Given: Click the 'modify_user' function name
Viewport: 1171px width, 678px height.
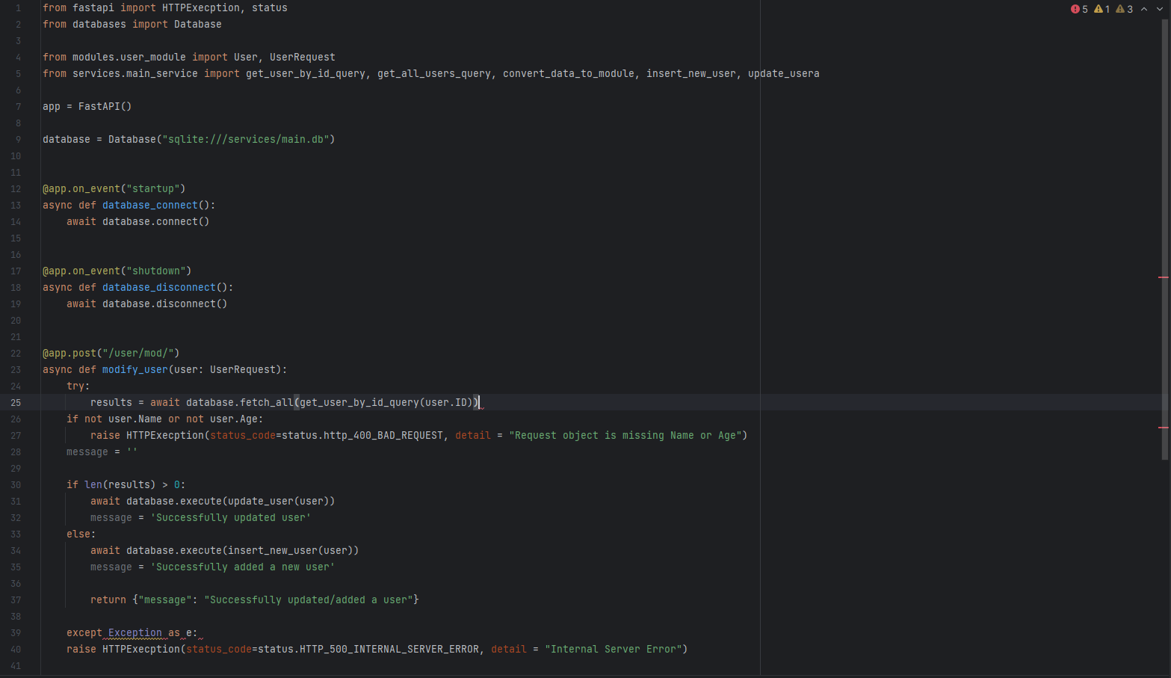Looking at the screenshot, I should pos(135,369).
